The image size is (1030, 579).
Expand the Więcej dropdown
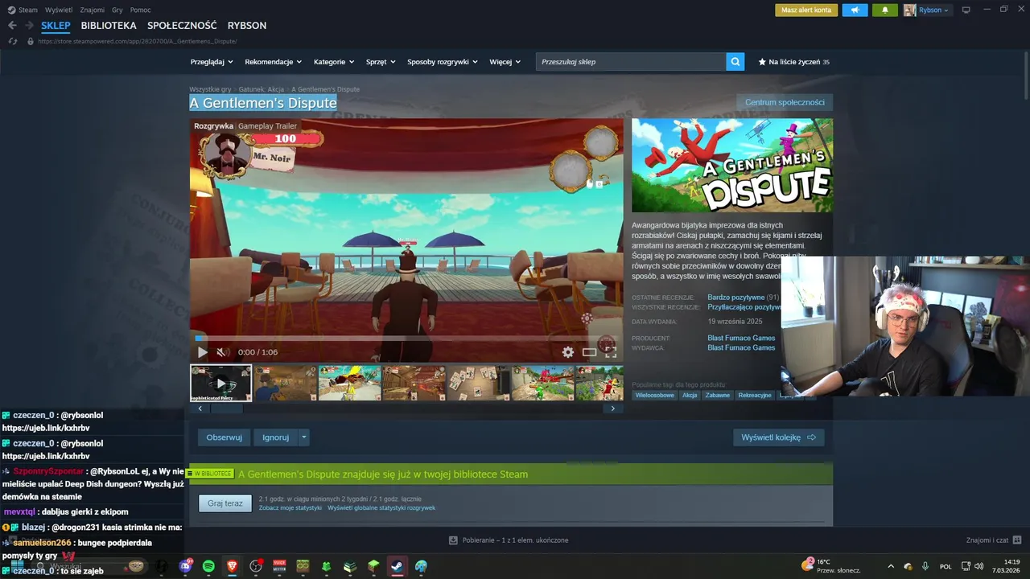pos(505,62)
